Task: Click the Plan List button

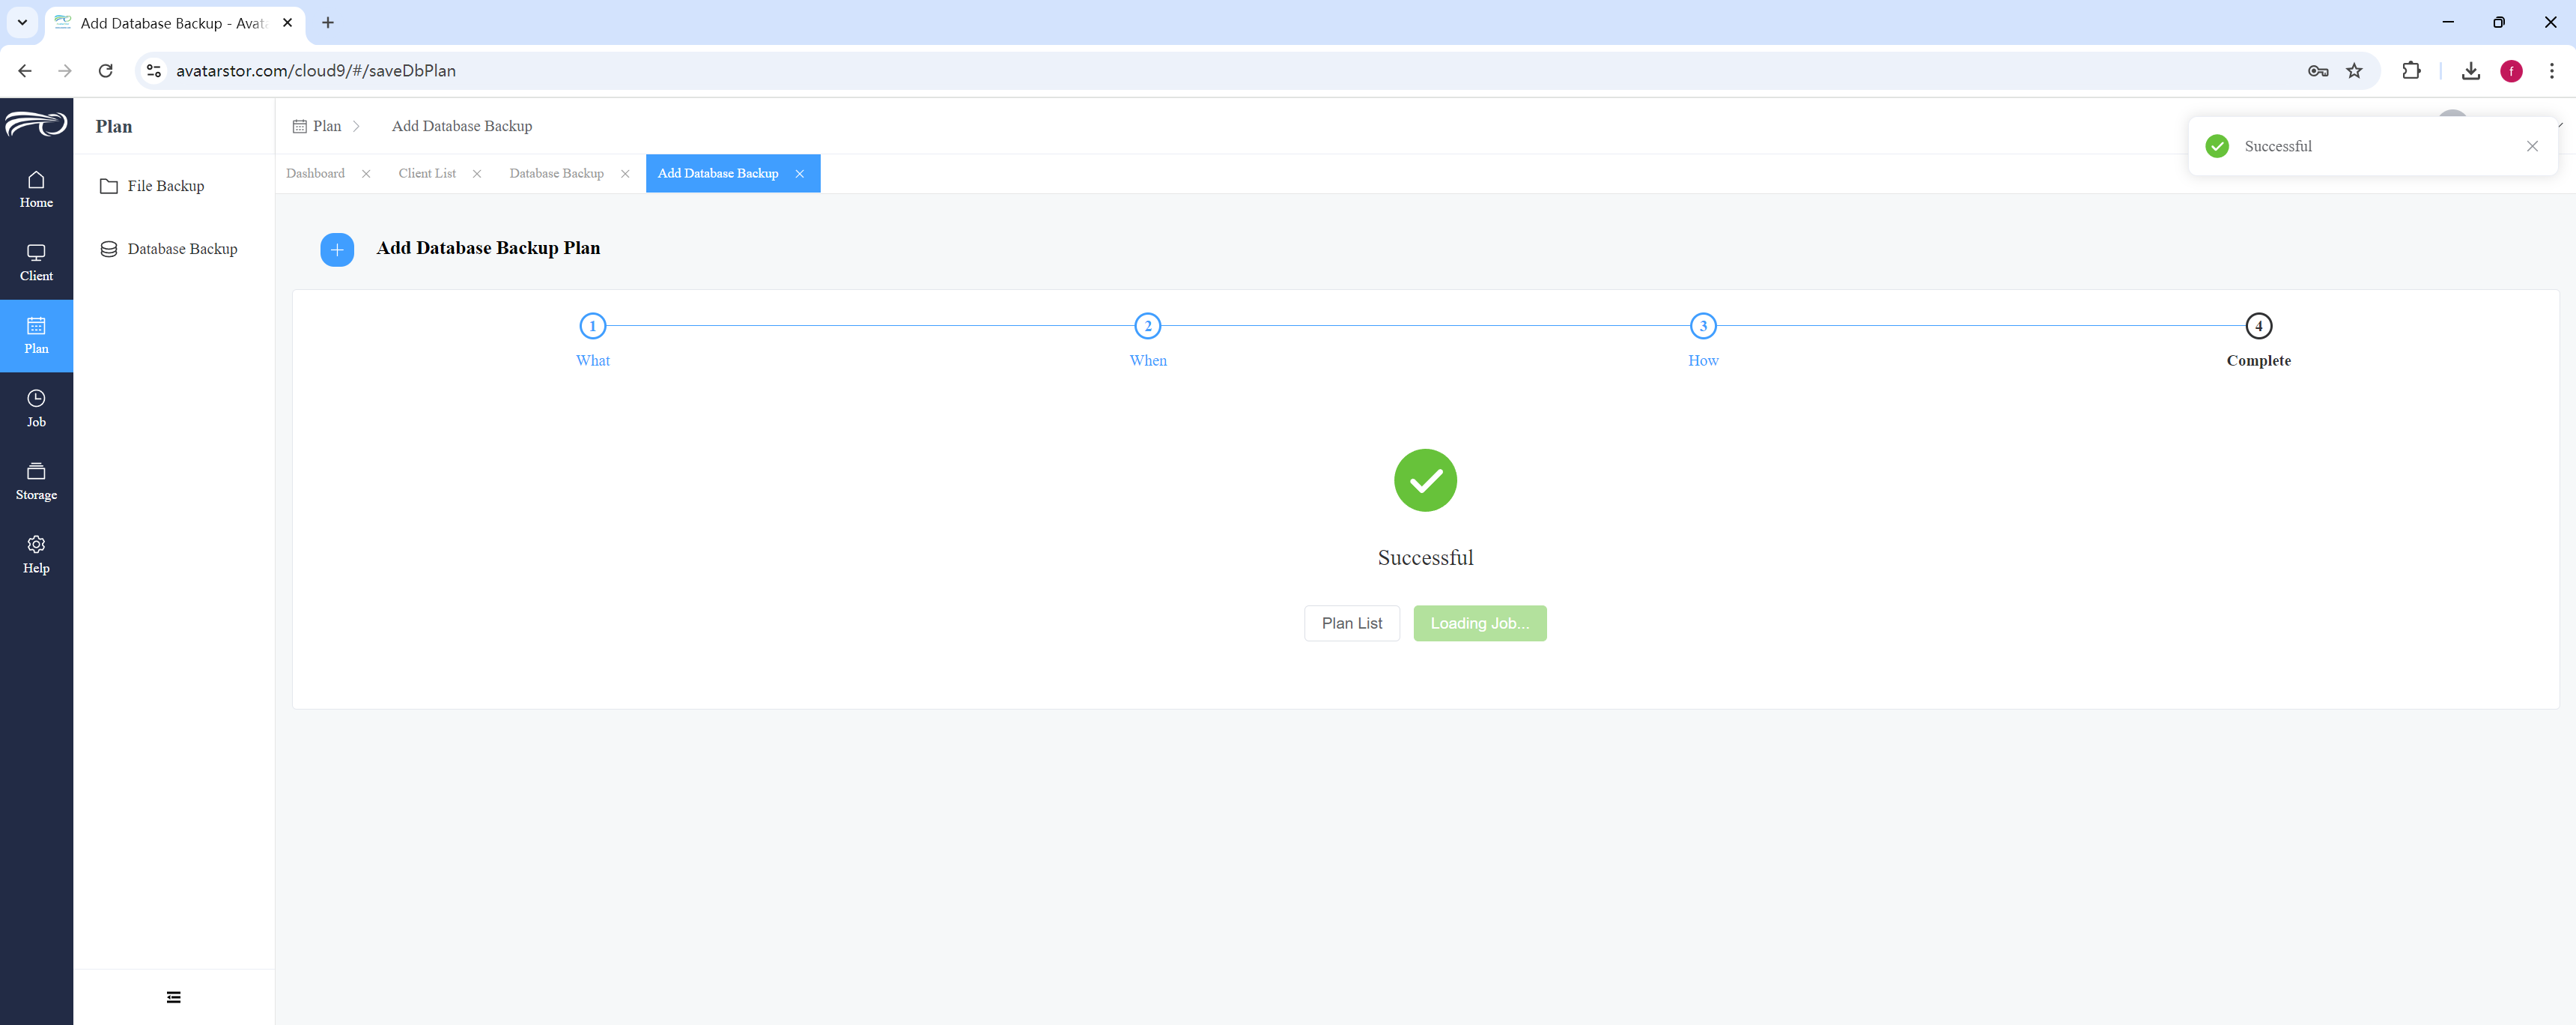Action: [x=1352, y=623]
